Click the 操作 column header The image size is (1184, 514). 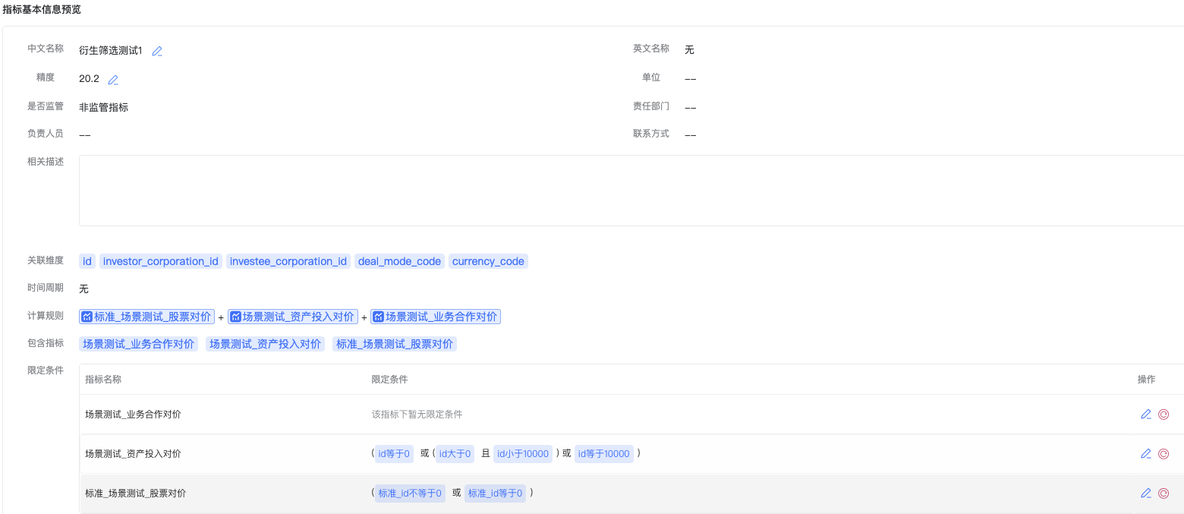tap(1146, 380)
